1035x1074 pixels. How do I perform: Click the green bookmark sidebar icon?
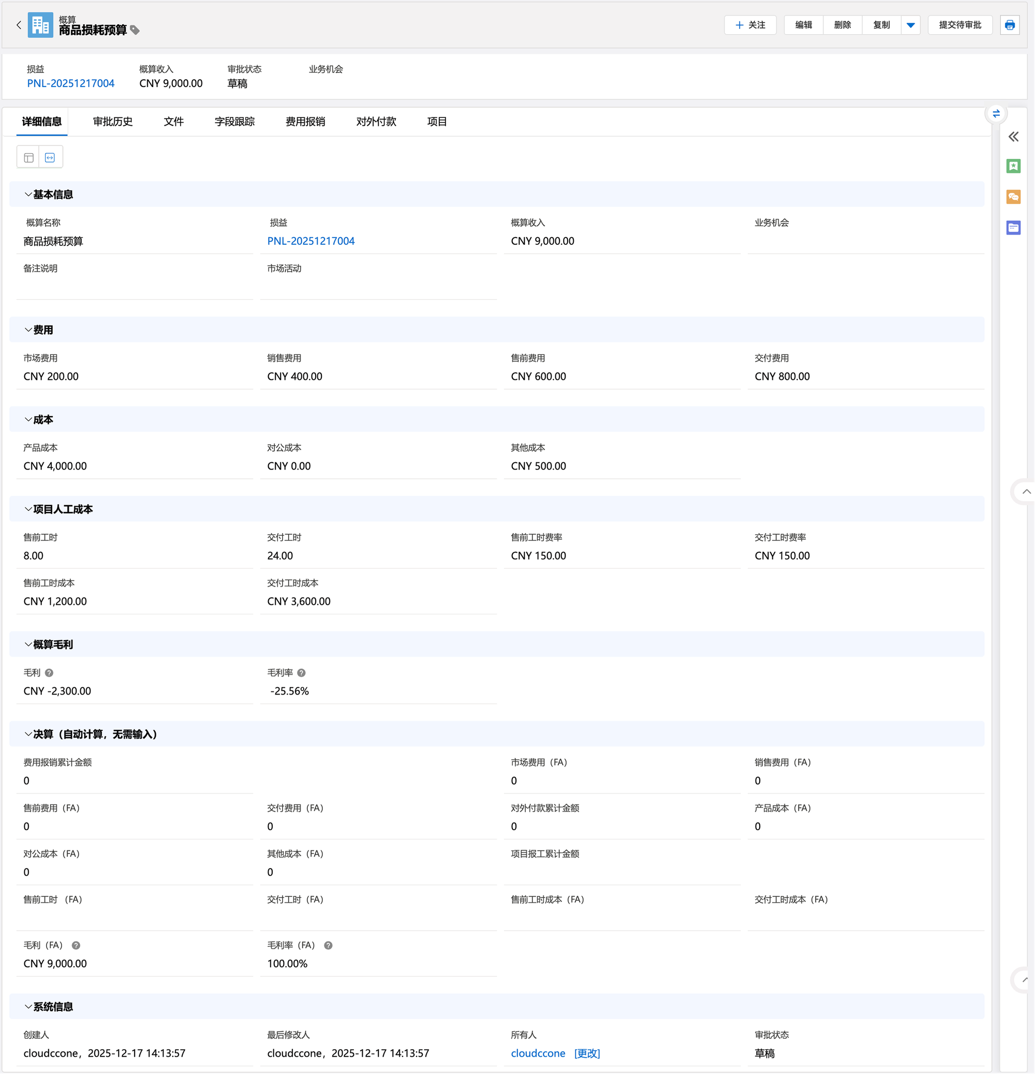click(x=1013, y=167)
